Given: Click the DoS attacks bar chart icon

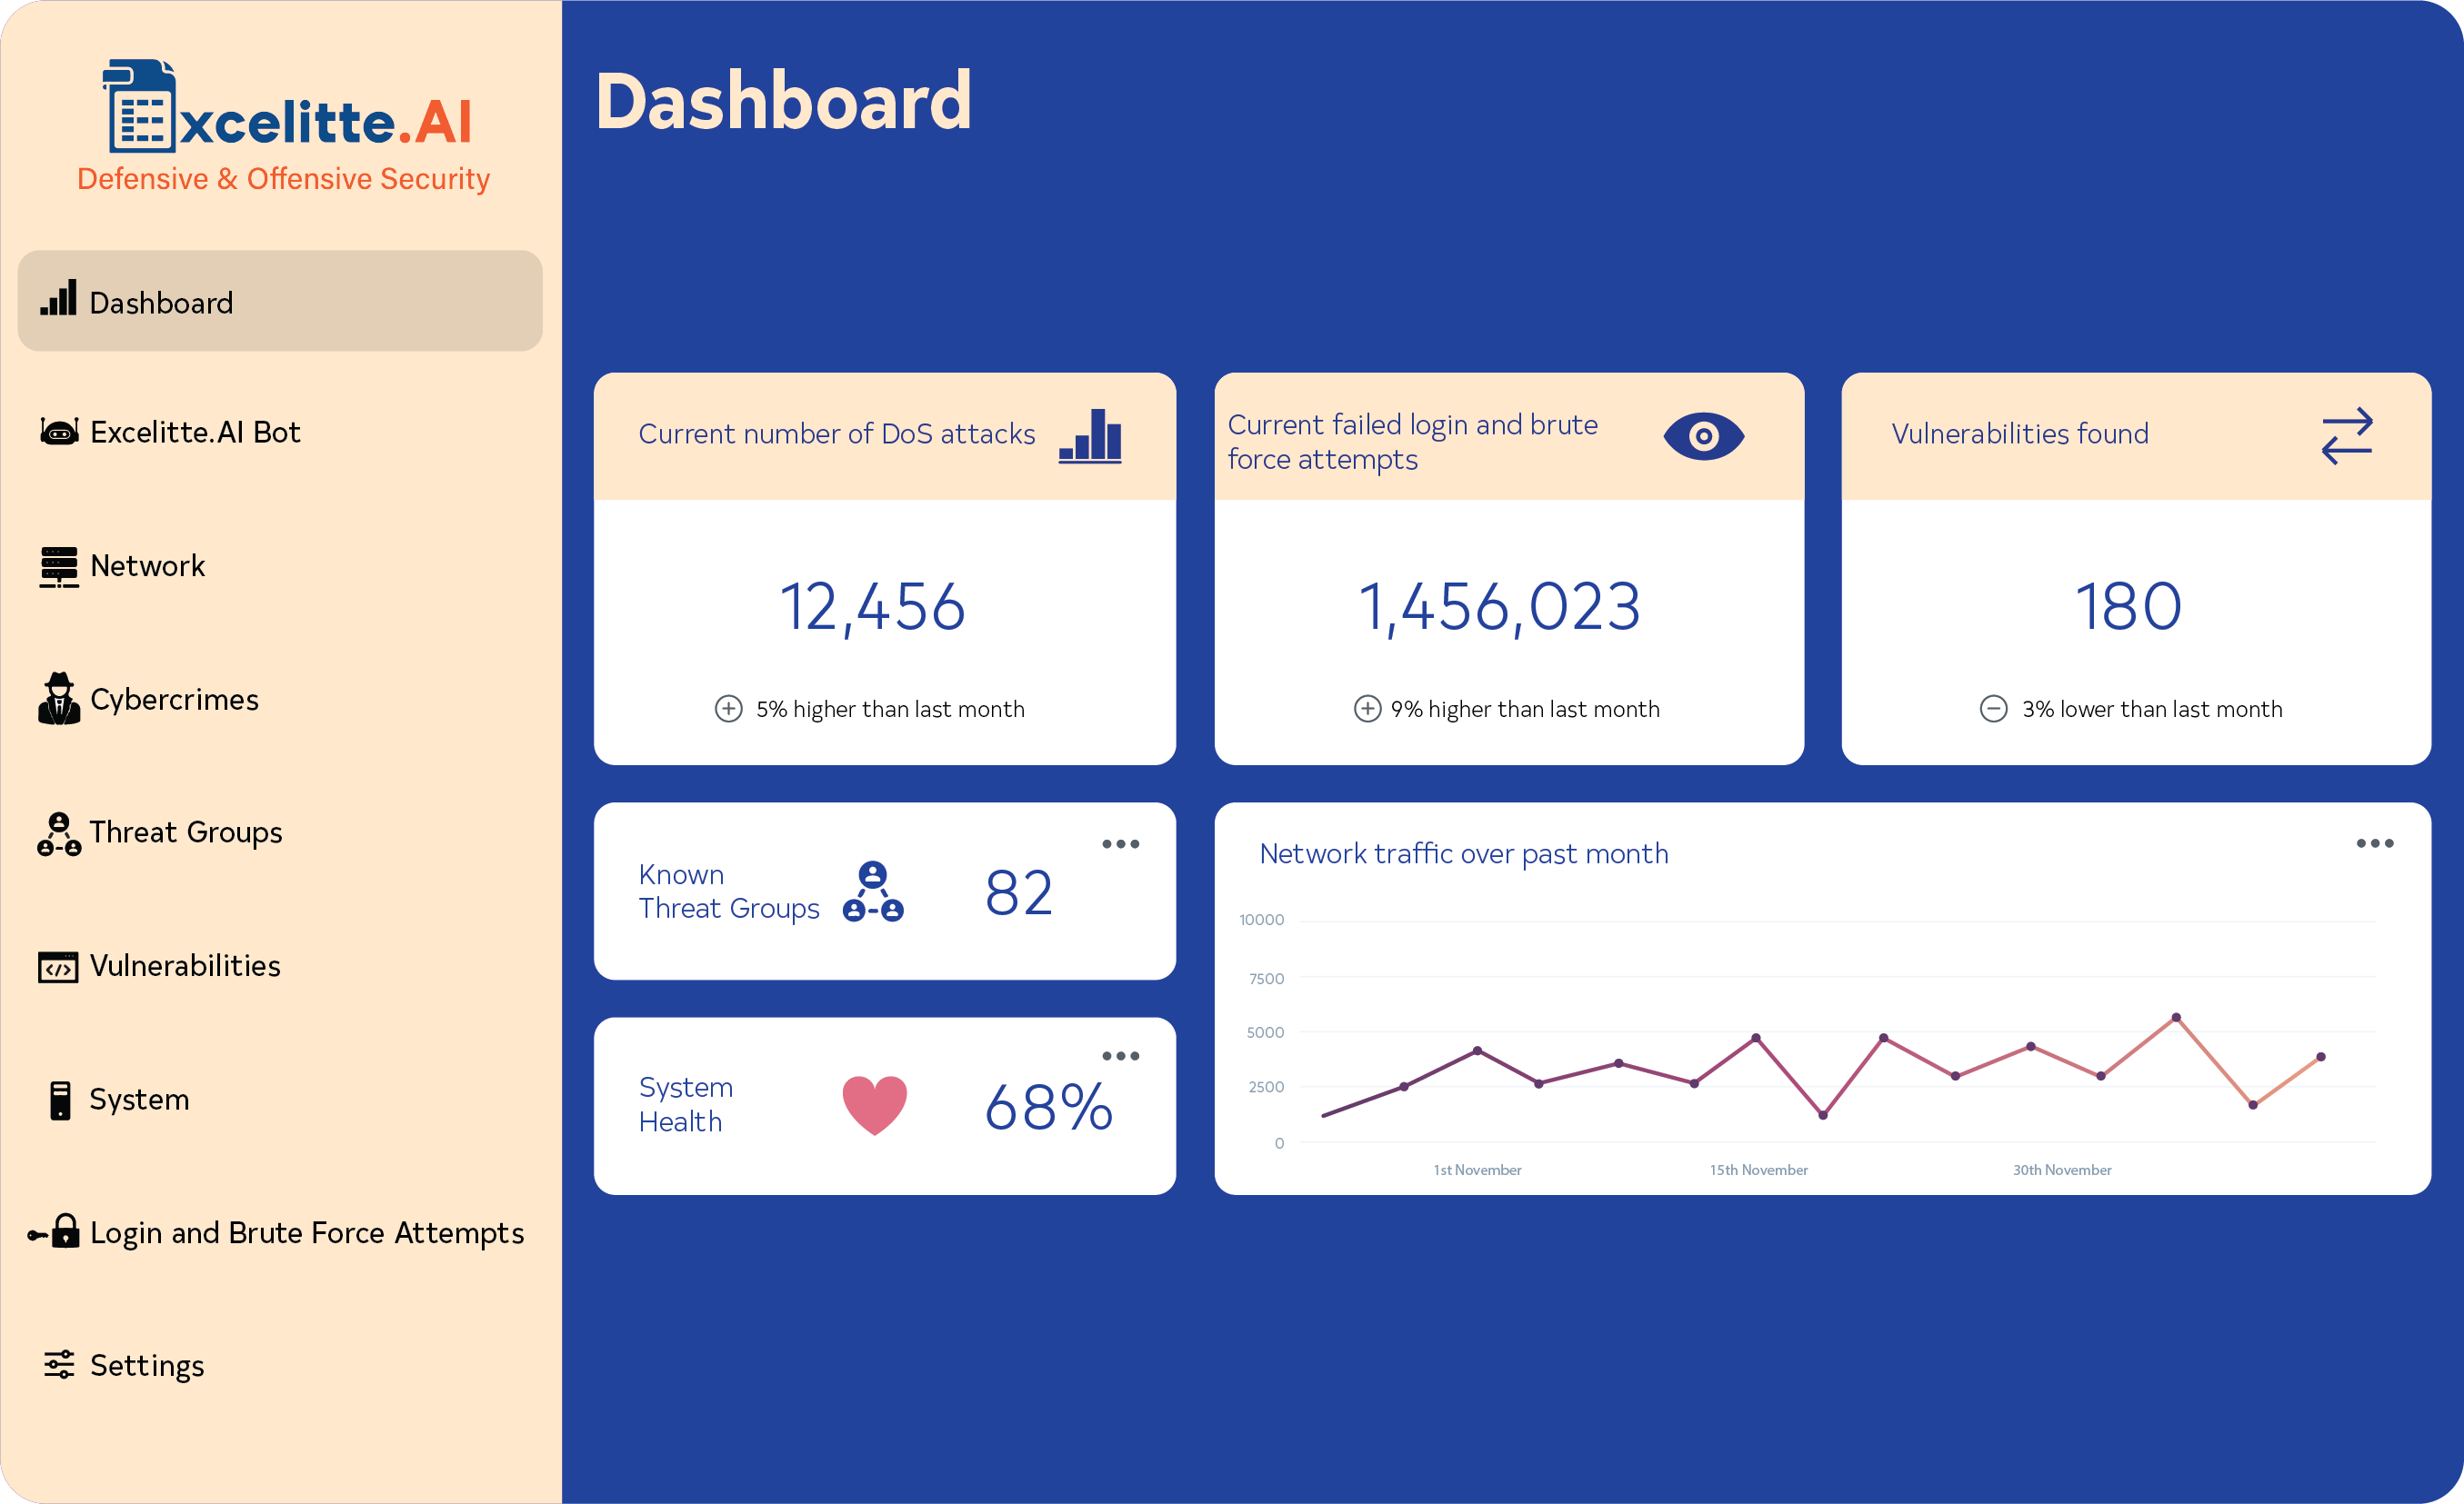Looking at the screenshot, I should pos(1095,434).
